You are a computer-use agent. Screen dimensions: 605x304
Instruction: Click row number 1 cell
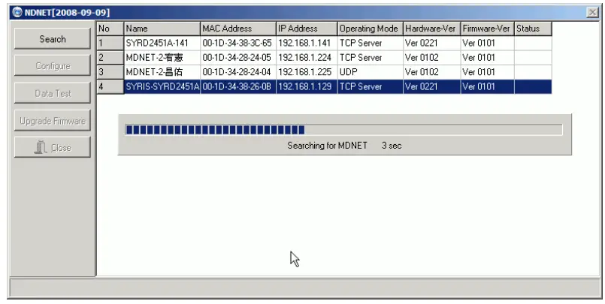tap(110, 43)
